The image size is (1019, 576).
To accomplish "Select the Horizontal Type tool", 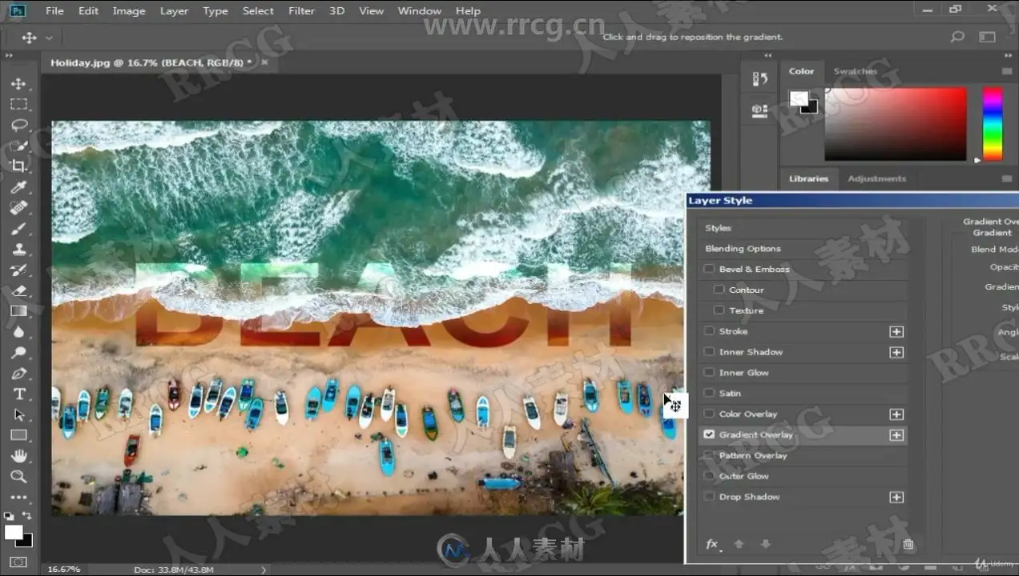I will 19,394.
